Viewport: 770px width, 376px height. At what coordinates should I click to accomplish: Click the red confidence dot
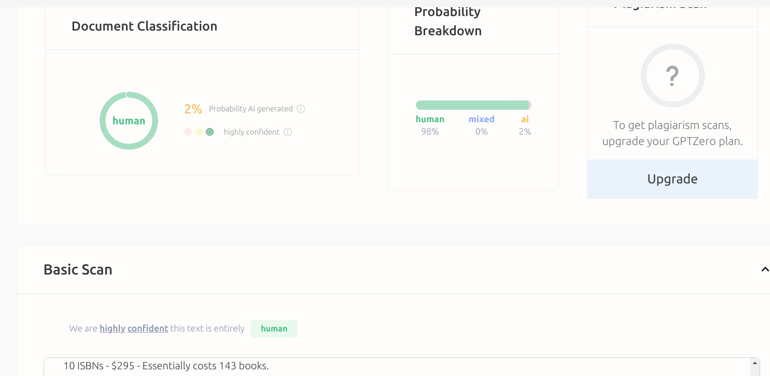(x=188, y=132)
